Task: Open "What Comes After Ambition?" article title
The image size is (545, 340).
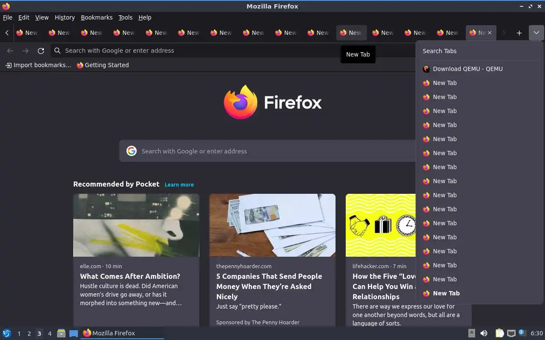Action: click(x=130, y=276)
